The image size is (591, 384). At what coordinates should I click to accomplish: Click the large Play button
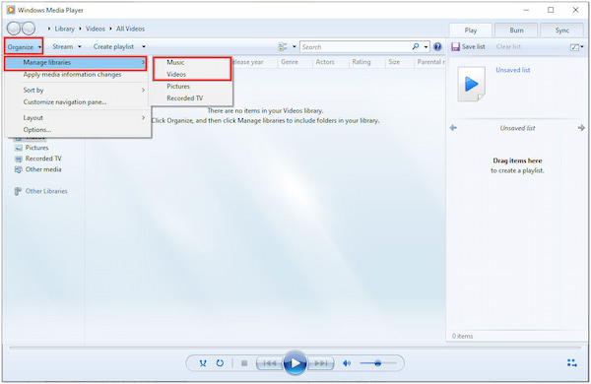pos(295,363)
